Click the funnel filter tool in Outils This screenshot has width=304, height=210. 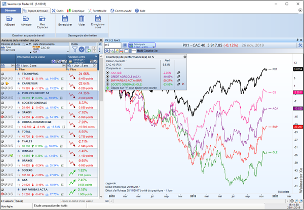point(75,50)
